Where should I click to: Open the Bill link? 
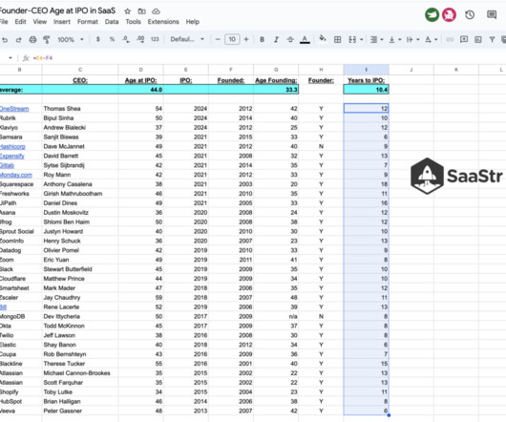coord(3,306)
